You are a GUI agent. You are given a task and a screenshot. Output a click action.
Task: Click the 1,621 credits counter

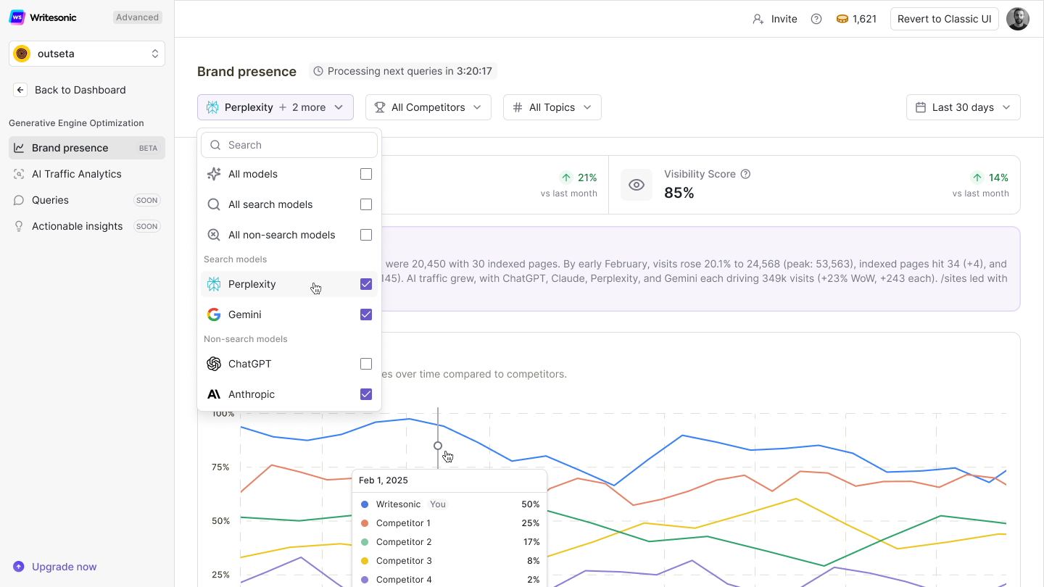[856, 19]
